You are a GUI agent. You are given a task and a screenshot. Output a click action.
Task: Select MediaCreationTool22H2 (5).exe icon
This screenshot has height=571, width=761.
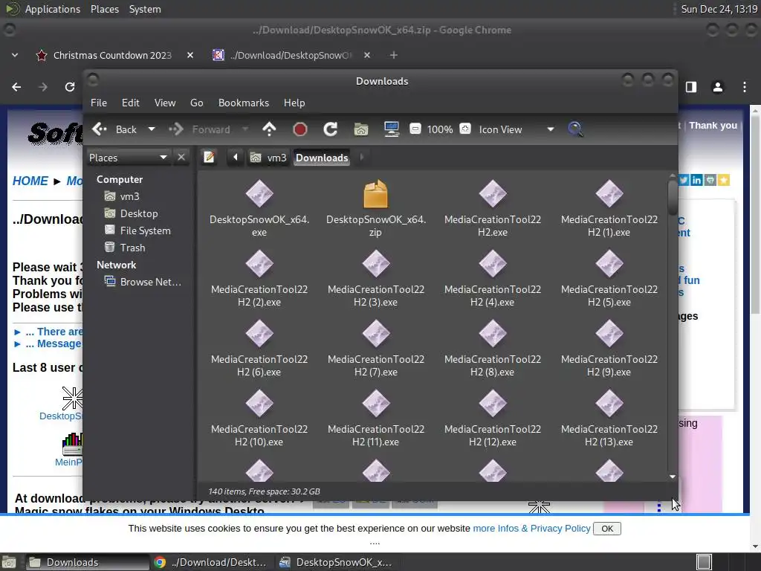609,264
